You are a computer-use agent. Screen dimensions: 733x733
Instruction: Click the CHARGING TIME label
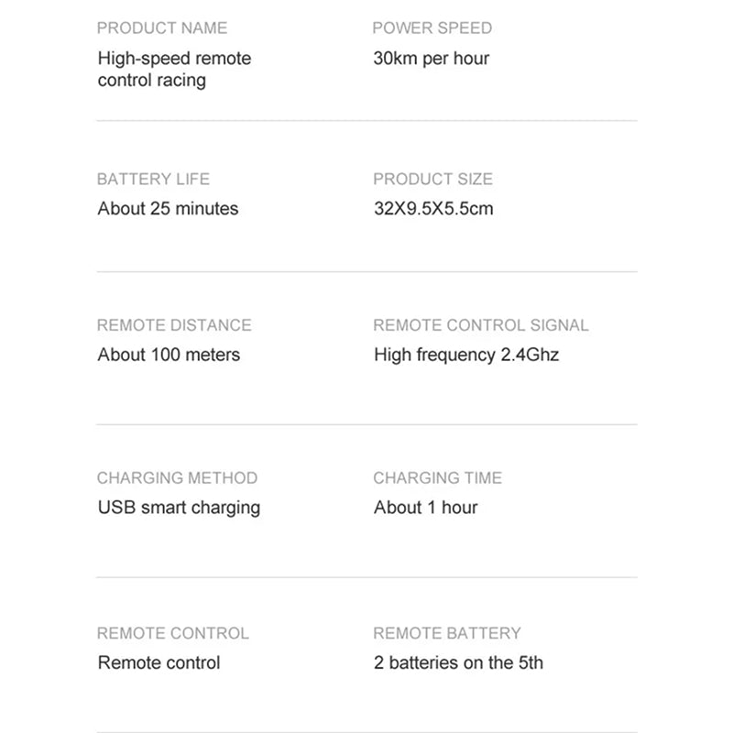438,478
